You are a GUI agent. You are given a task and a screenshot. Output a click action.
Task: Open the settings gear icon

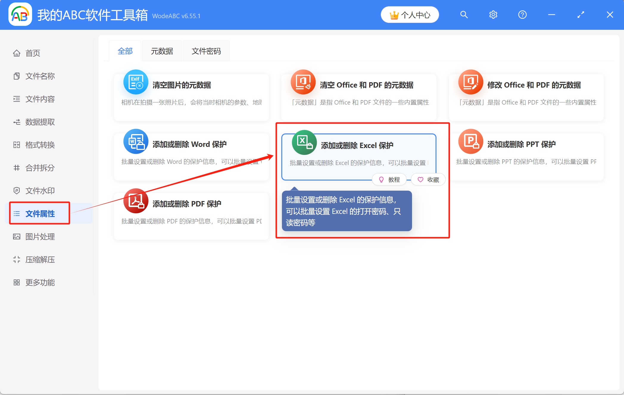(x=493, y=14)
